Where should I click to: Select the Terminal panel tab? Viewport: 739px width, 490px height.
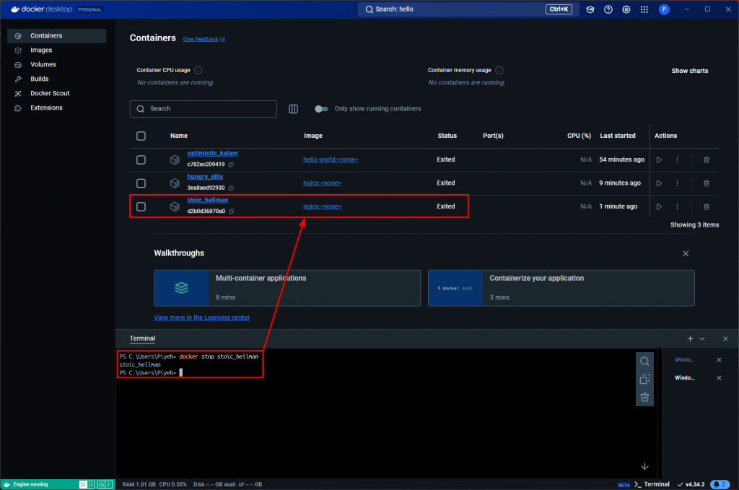tap(142, 338)
